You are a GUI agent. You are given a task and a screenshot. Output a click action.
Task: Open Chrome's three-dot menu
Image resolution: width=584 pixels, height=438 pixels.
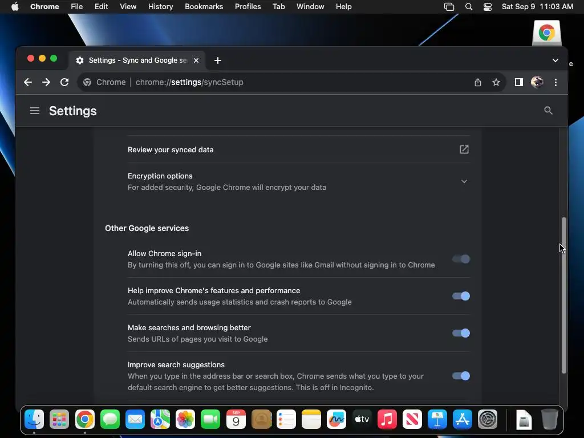[x=555, y=82]
